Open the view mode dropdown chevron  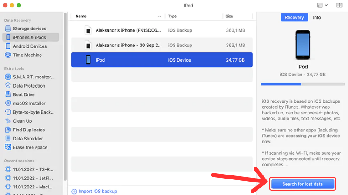pos(326,5)
